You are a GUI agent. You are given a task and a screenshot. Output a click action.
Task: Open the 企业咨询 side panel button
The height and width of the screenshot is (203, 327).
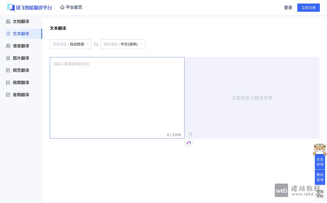[x=319, y=162]
